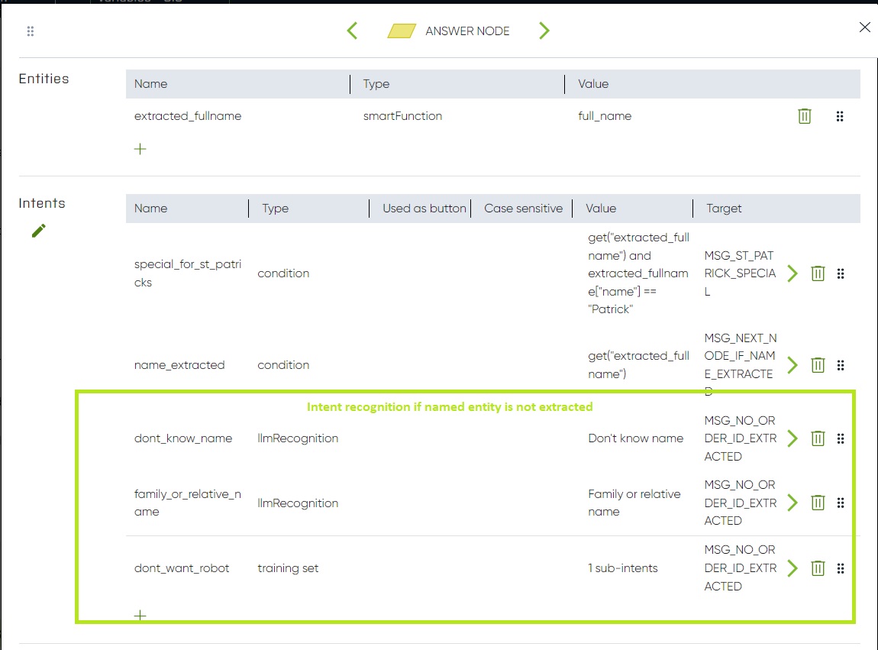Jump to target of dont_know_name intent

(x=792, y=438)
